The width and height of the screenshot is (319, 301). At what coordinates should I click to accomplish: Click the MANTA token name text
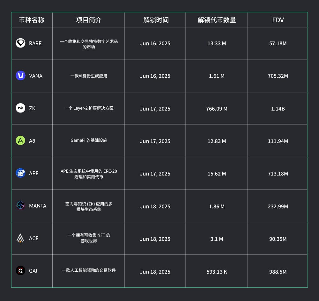tap(38, 206)
